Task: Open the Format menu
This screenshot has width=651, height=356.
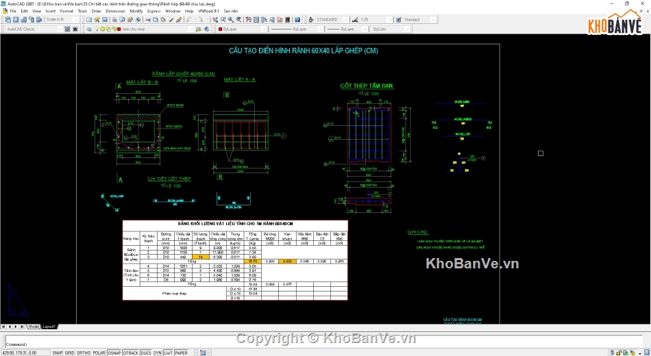Action: point(66,11)
